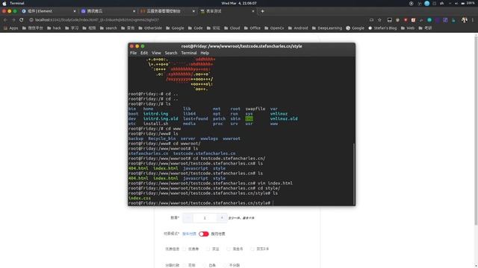Open the Help menu in the terminal window
Screen dimensions: 478x268
205,53
